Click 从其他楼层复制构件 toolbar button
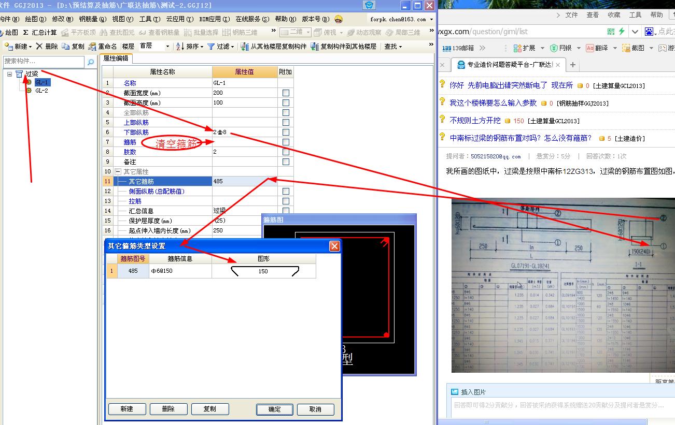 pos(273,46)
